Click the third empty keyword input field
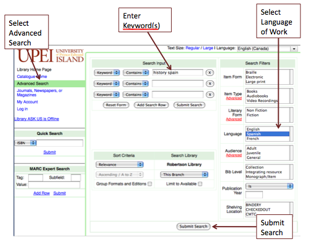309x245 pixels. point(178,95)
